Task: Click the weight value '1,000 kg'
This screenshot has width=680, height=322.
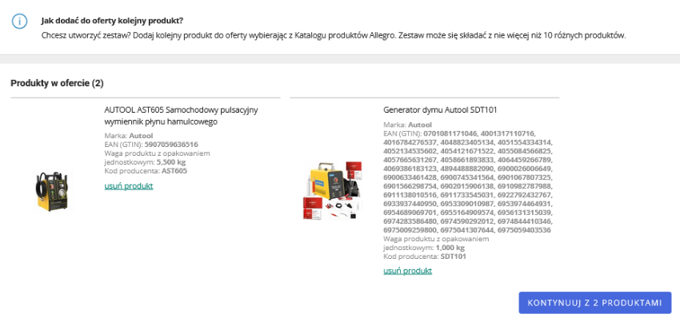Action: point(450,248)
